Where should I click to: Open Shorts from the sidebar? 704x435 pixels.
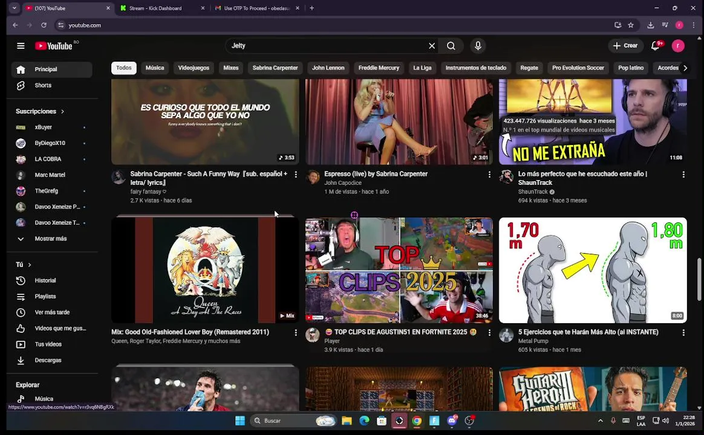pyautogui.click(x=51, y=85)
